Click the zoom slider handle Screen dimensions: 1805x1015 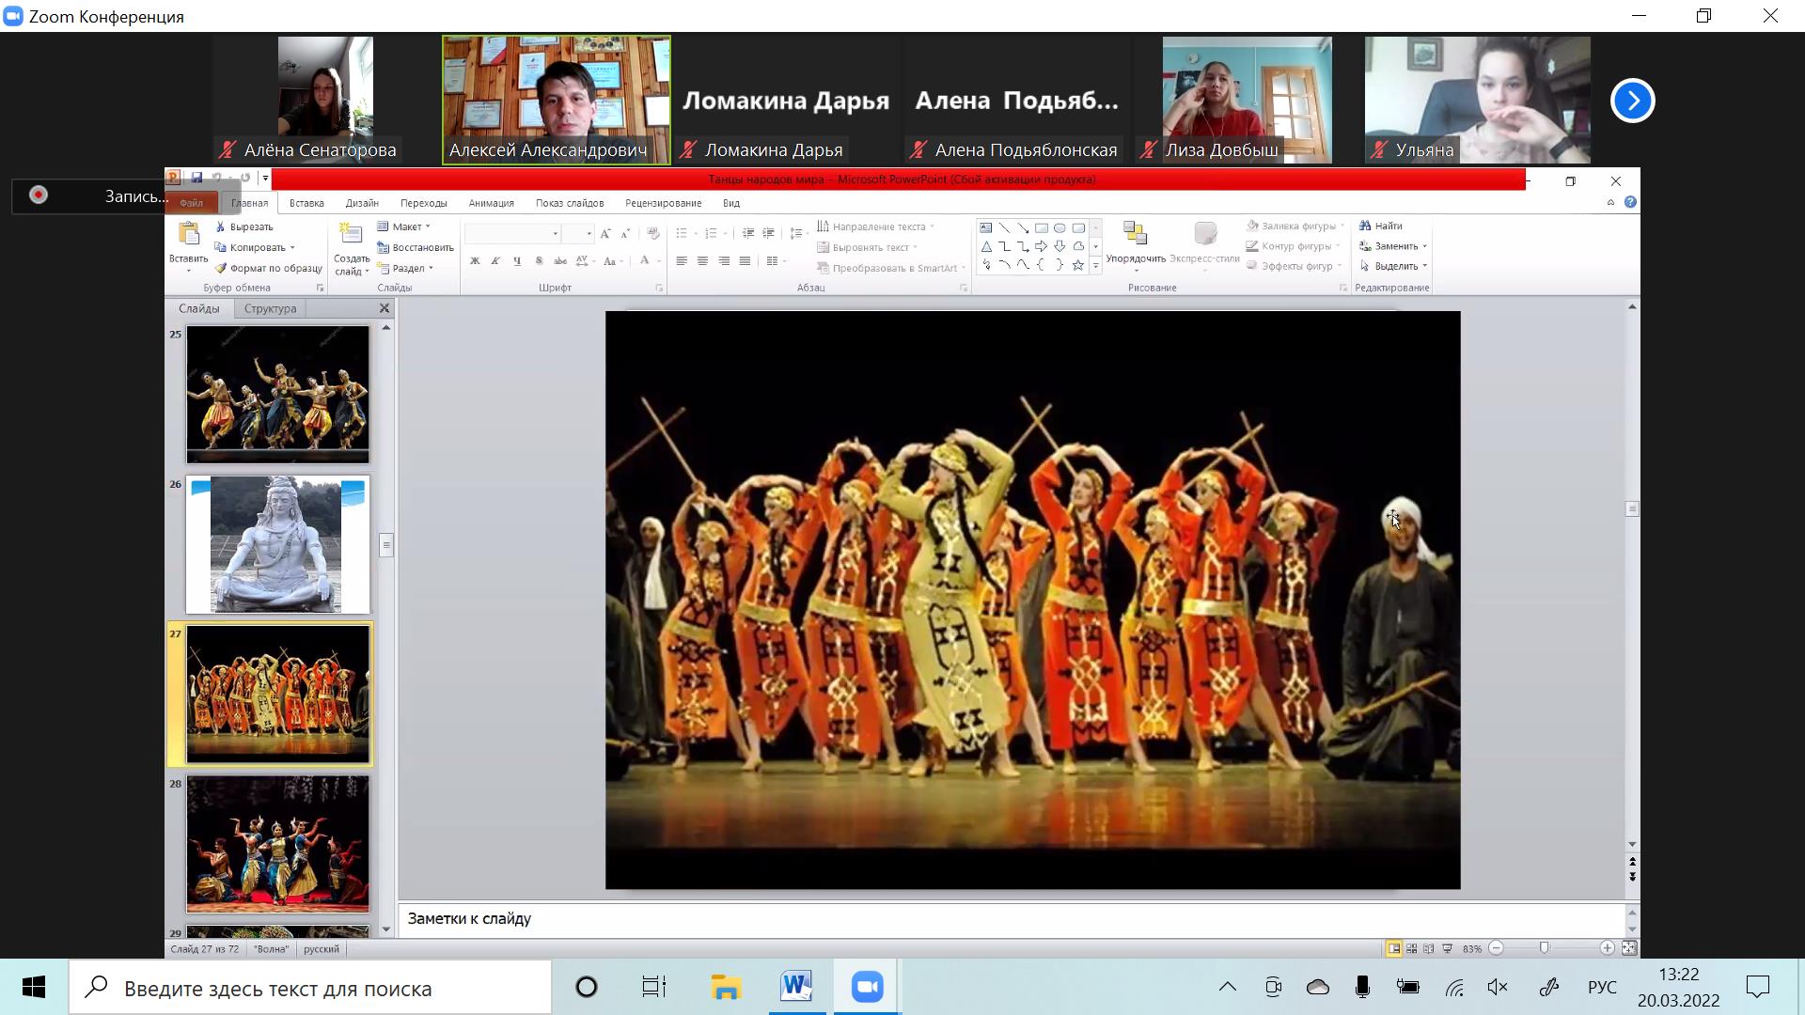(1544, 948)
